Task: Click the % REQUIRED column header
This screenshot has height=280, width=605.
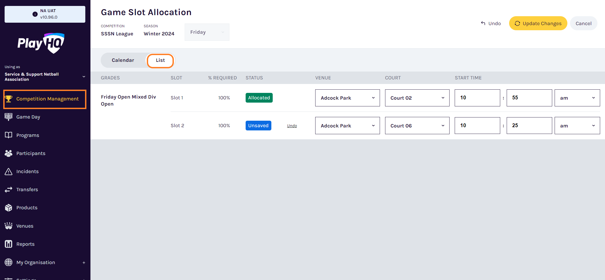Action: click(x=222, y=78)
